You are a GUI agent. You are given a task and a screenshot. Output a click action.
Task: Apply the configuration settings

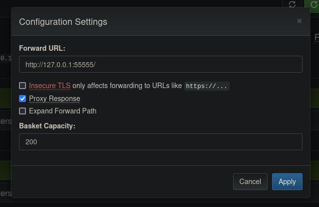(287, 182)
